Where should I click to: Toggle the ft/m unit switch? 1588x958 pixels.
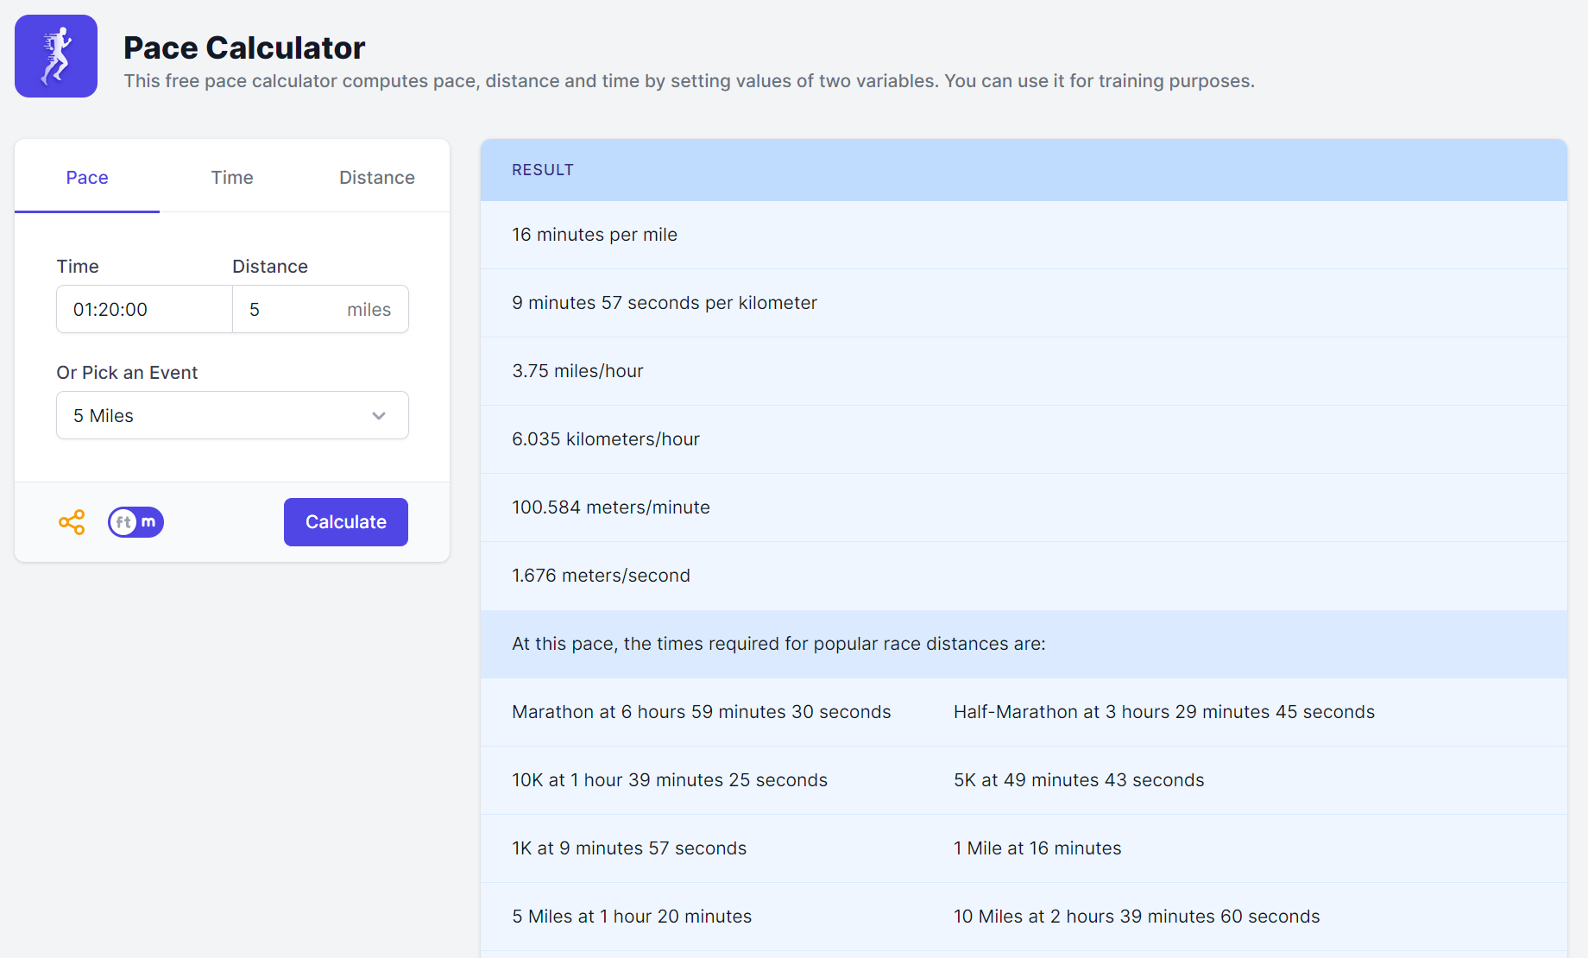[135, 522]
